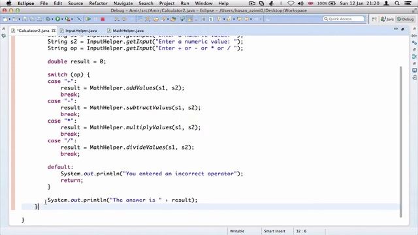
Task: Click 'Writable' in status bar
Action: coord(237,231)
